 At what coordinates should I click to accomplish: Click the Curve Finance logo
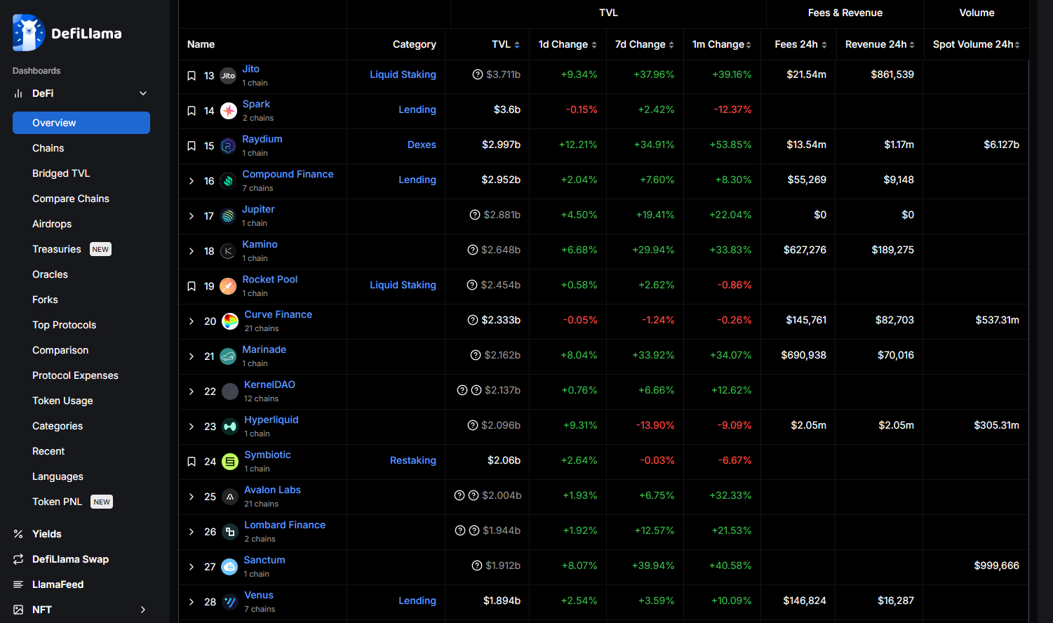(230, 321)
